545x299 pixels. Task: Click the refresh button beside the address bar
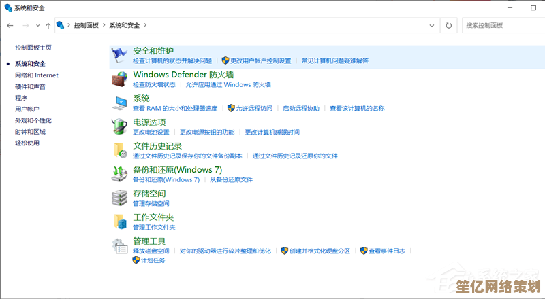449,25
